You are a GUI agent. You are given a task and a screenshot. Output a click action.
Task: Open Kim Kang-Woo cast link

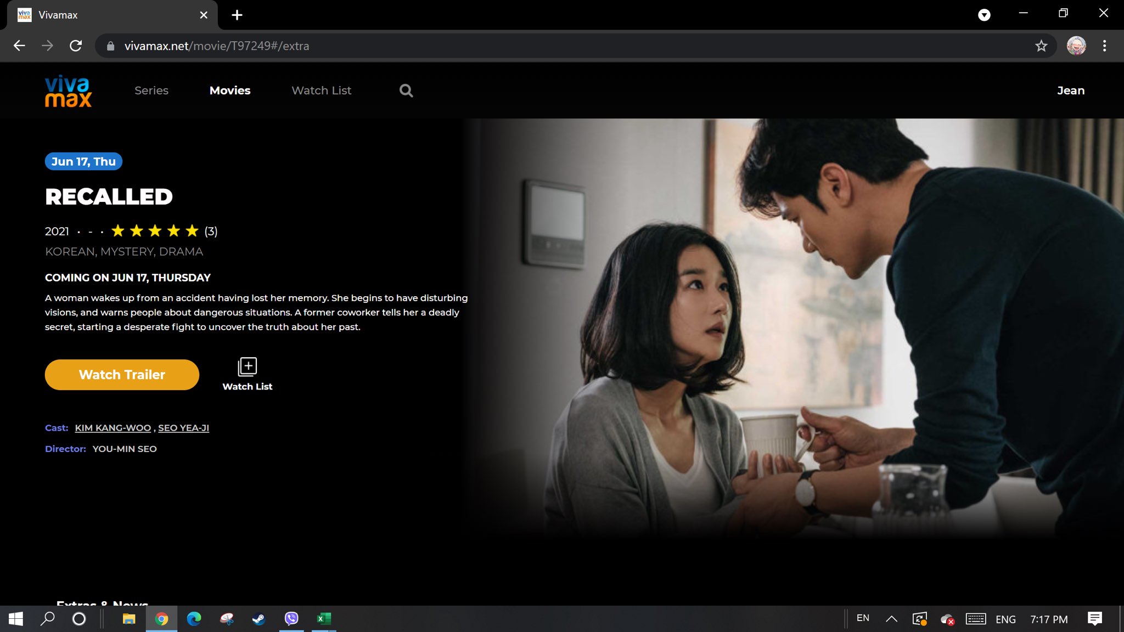113,428
